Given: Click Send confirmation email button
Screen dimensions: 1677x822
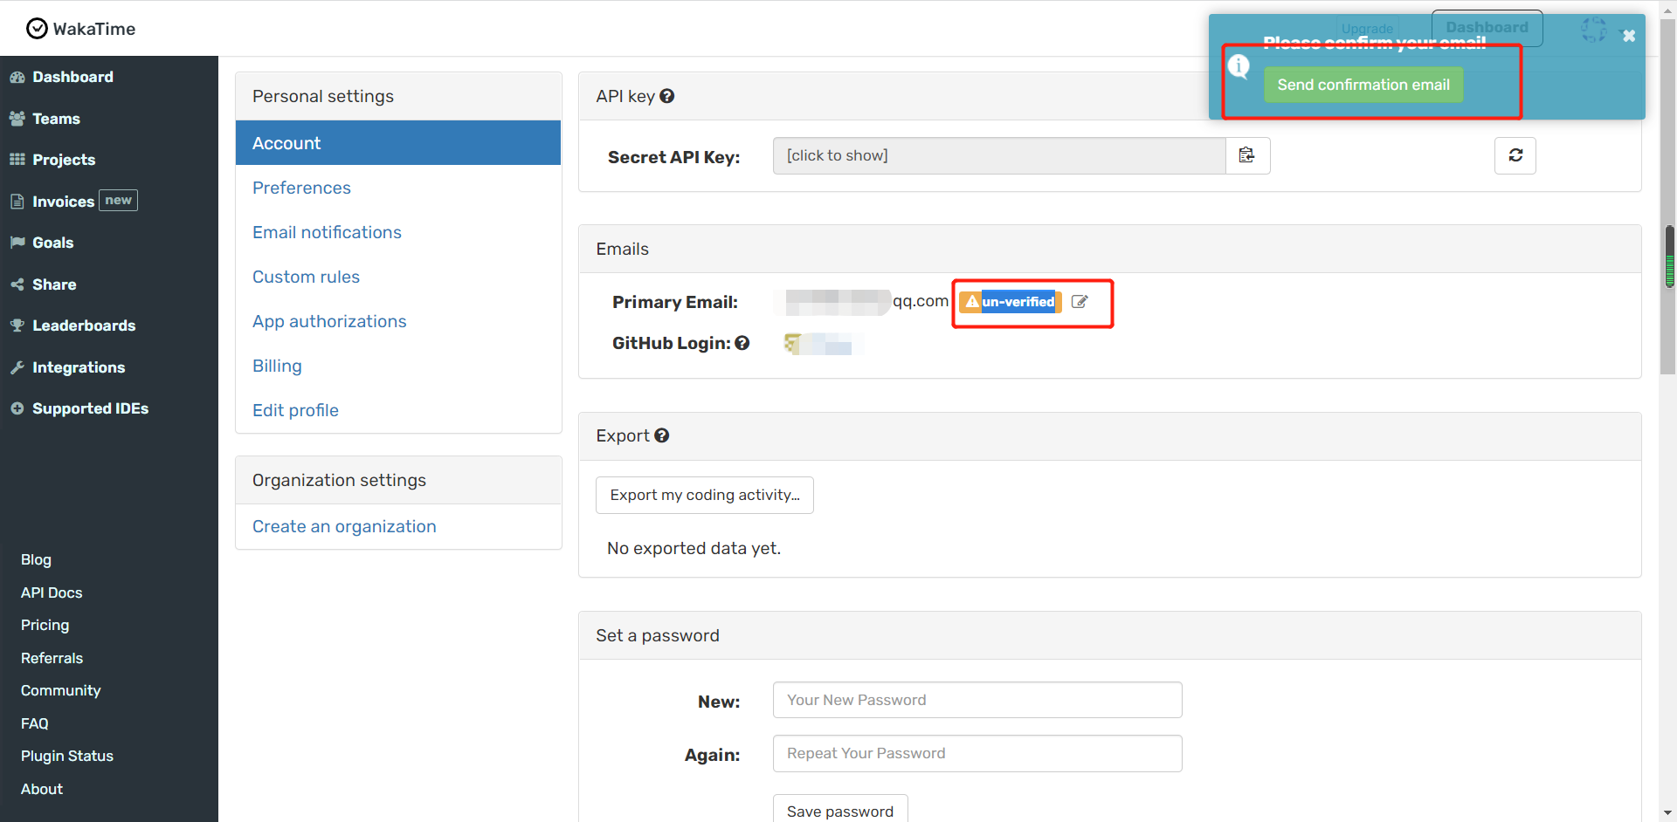Looking at the screenshot, I should [1363, 85].
